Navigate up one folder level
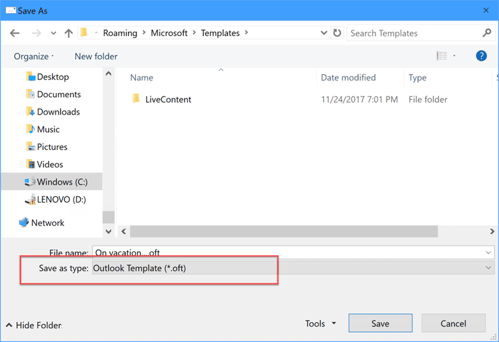 pyautogui.click(x=69, y=33)
